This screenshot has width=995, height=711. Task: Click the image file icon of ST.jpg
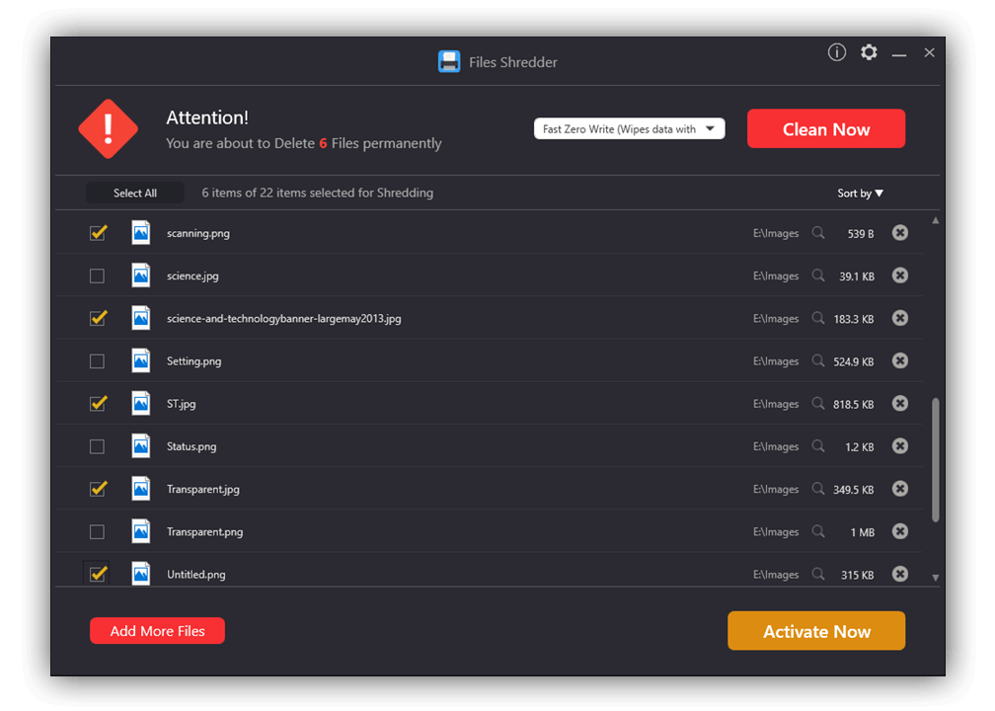141,403
